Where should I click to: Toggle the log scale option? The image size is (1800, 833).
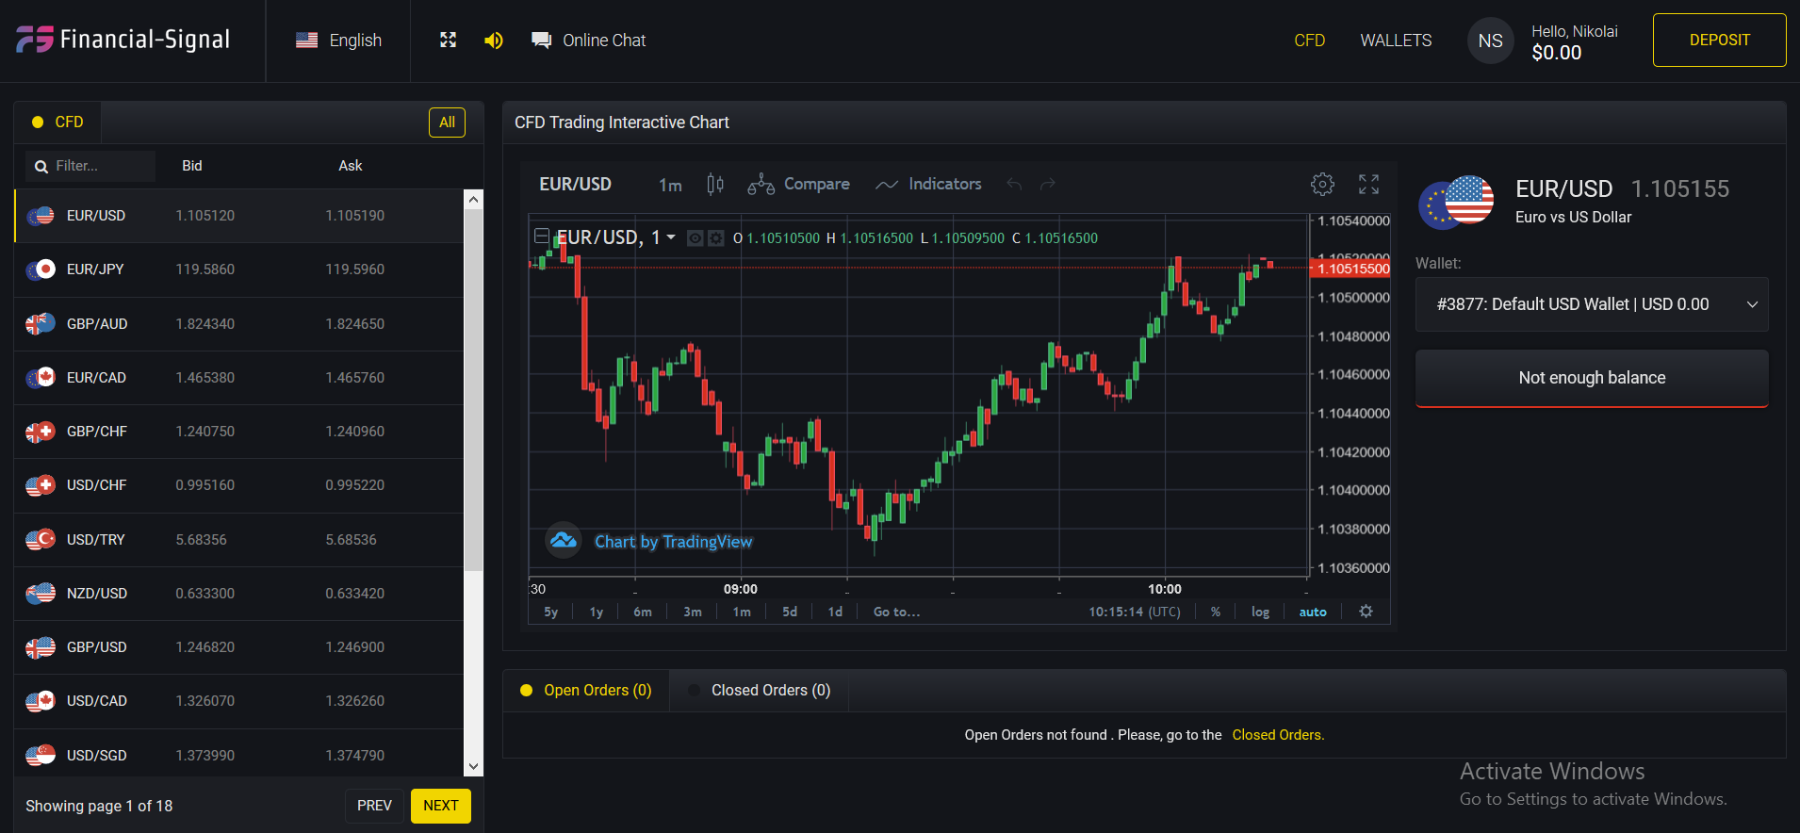[1260, 612]
